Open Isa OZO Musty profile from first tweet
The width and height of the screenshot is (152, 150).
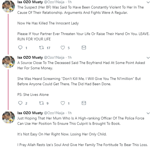[x=30, y=2]
